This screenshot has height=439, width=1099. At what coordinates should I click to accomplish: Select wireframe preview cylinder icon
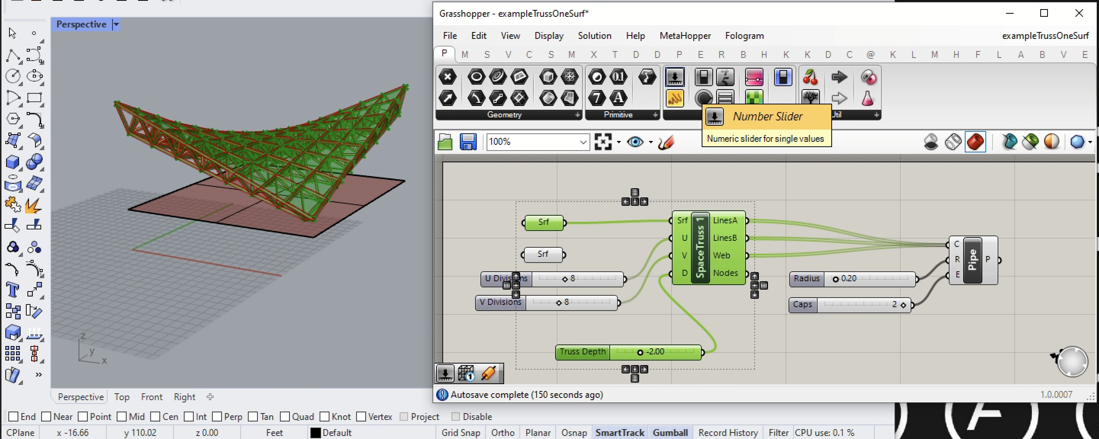(953, 142)
